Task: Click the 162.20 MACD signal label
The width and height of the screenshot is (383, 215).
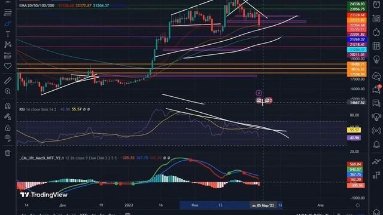Action: tap(355, 180)
